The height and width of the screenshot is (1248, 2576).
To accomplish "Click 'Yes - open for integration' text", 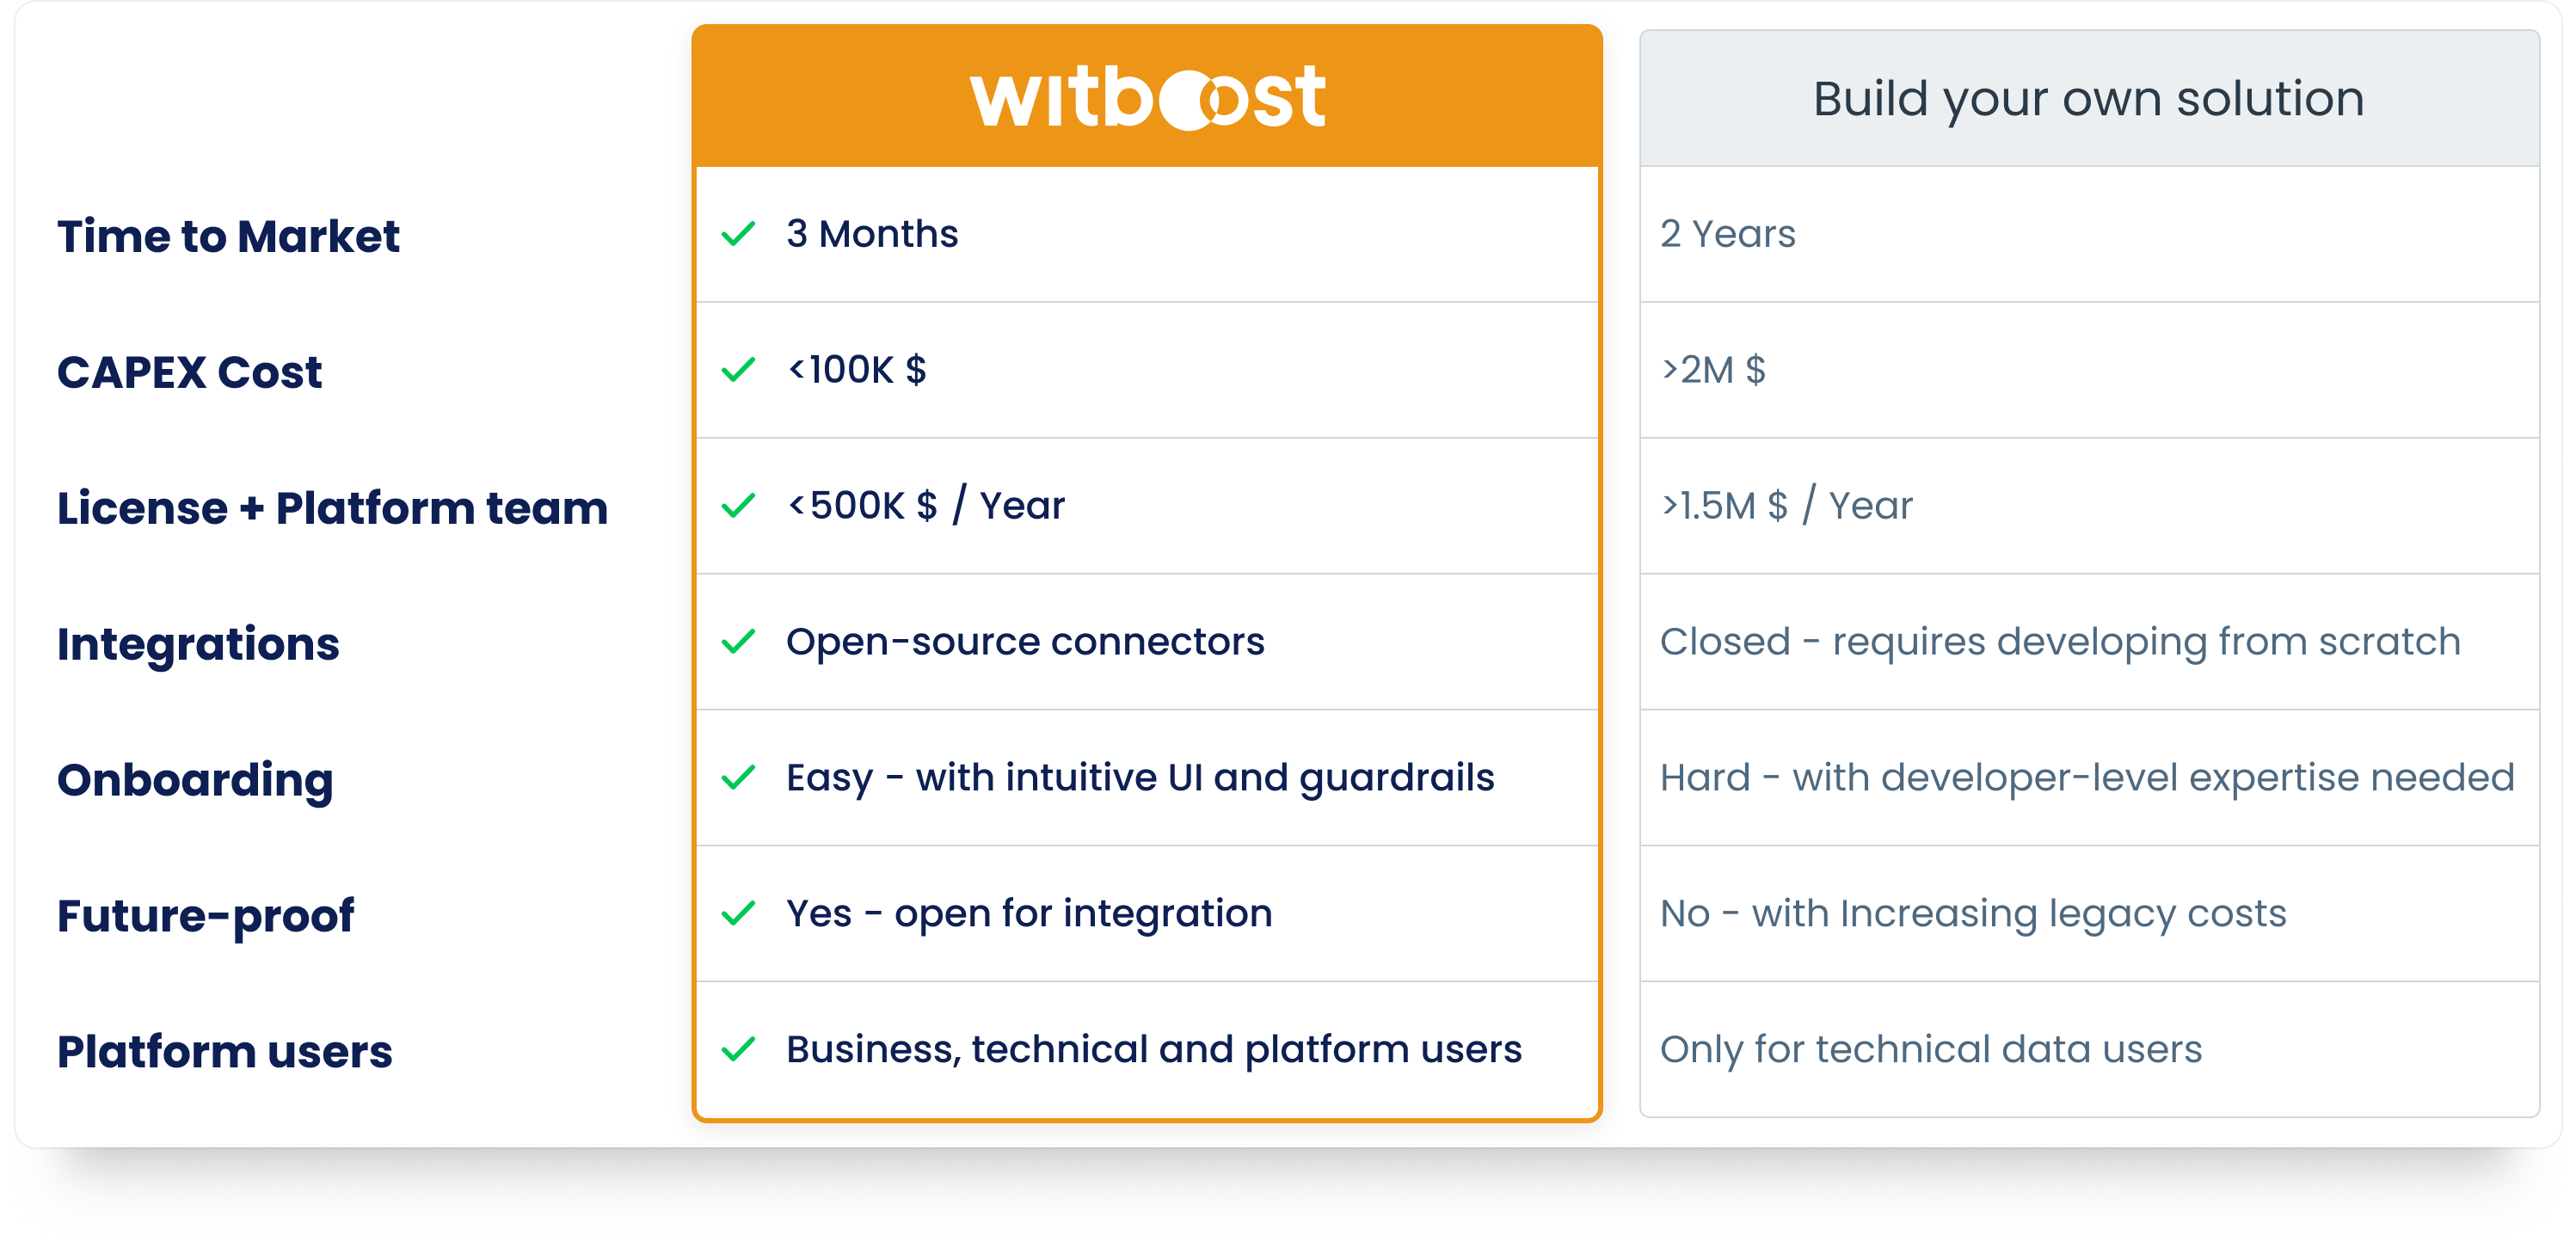I will tap(1029, 914).
